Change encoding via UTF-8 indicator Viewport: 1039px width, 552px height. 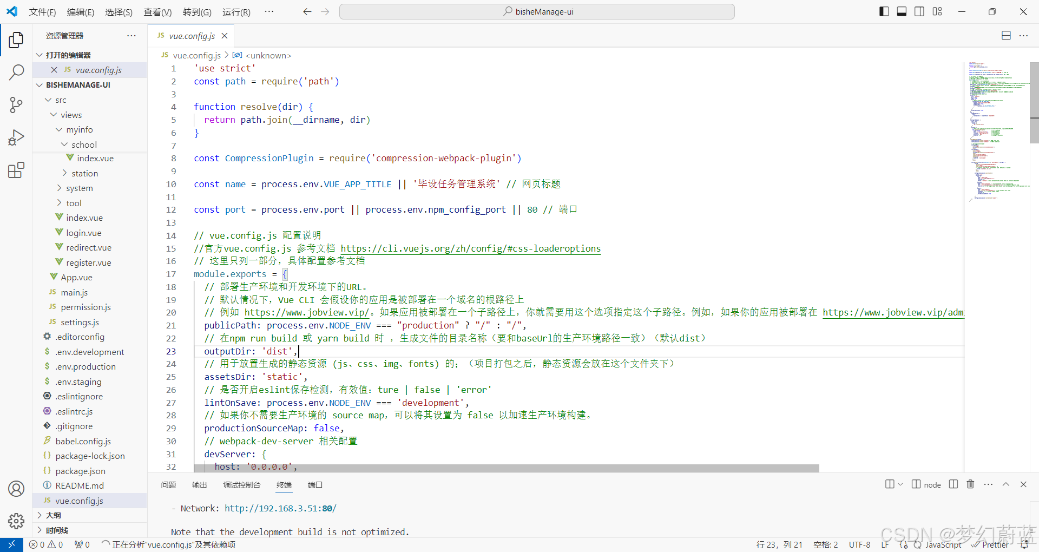click(x=859, y=544)
